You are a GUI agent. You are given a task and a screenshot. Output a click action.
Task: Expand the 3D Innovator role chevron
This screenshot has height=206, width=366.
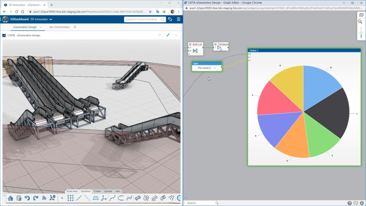[x=51, y=19]
